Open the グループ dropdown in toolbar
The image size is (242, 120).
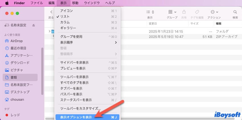coord(172,12)
